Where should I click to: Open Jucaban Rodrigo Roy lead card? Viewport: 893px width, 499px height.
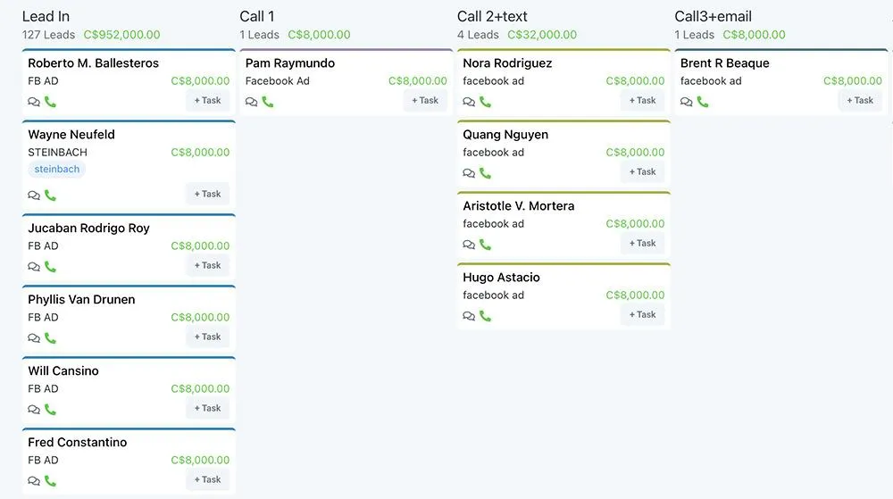click(x=88, y=228)
